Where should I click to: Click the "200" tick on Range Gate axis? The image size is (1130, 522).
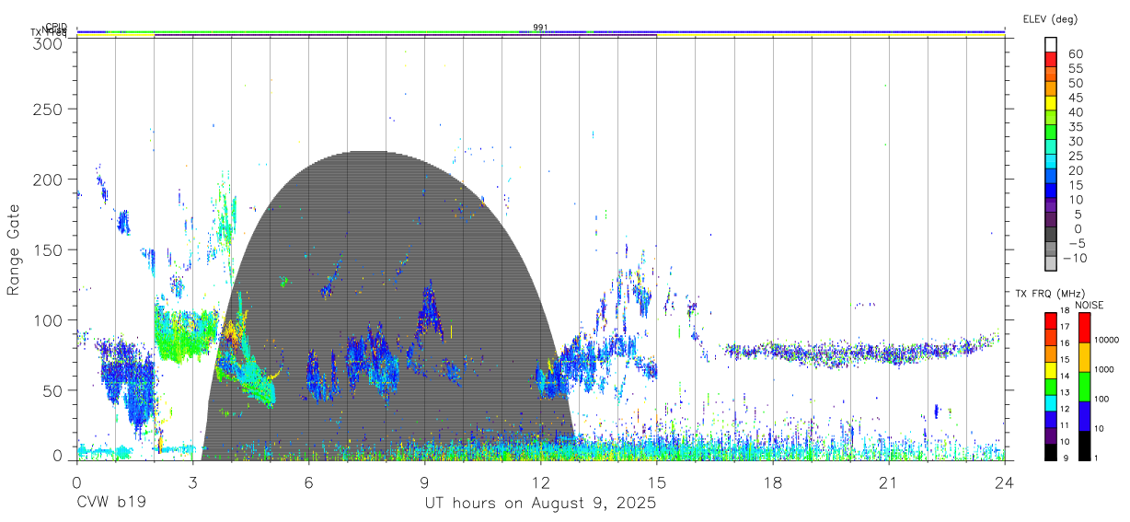pos(49,180)
